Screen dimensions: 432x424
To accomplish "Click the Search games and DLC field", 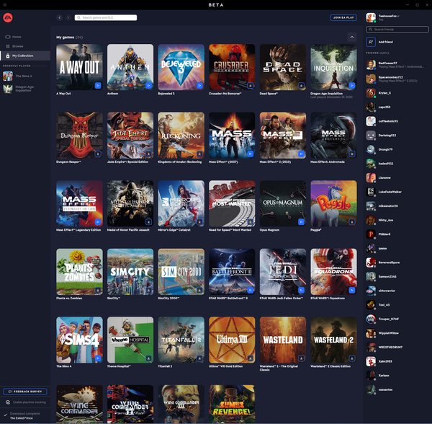I will click(106, 17).
